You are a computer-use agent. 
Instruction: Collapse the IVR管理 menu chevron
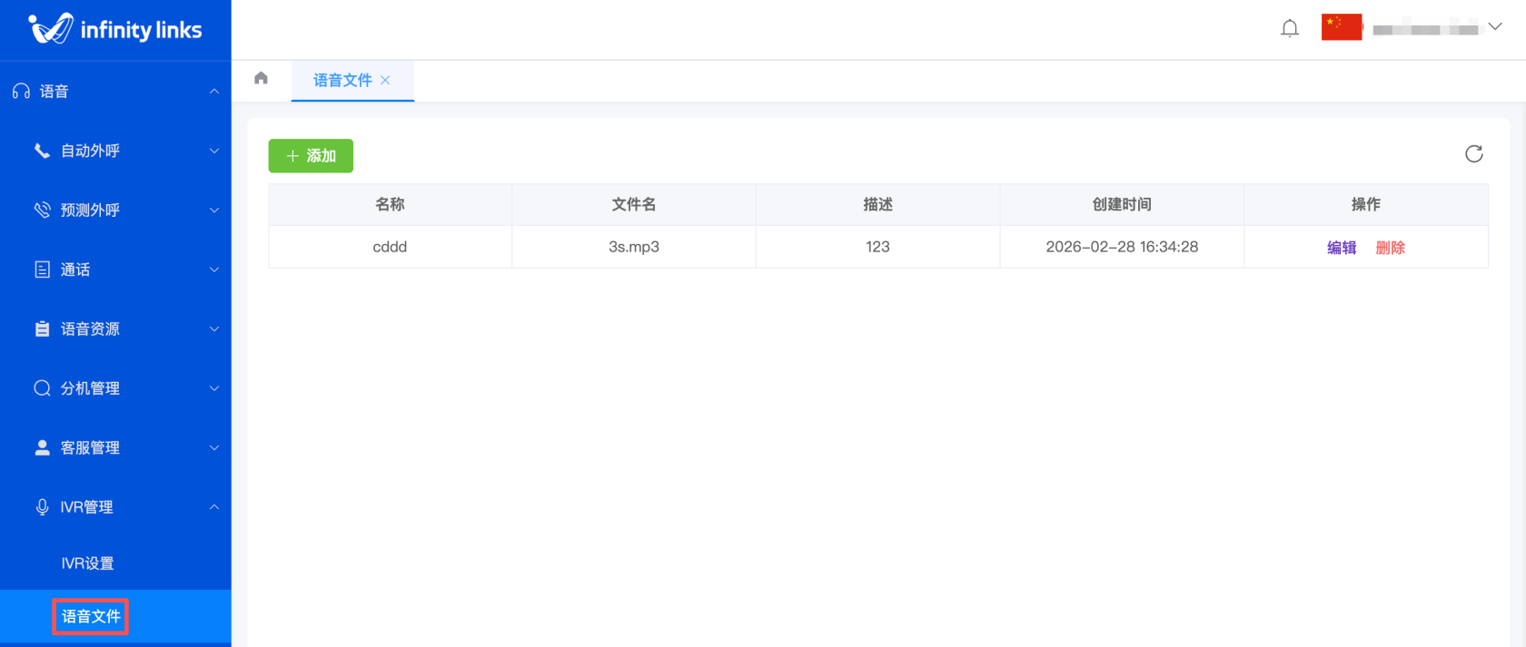214,507
